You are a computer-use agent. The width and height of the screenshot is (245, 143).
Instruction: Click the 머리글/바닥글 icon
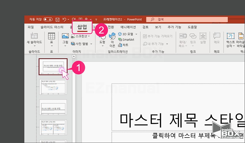(x=241, y=36)
